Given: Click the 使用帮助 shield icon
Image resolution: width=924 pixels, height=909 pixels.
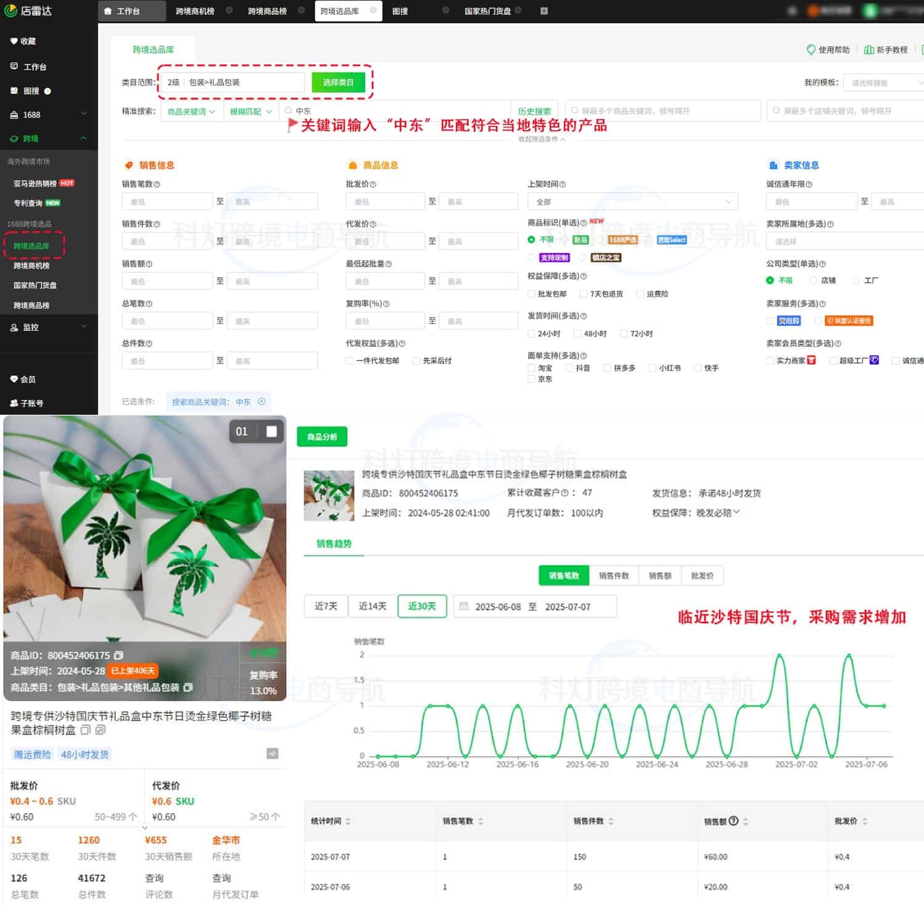Looking at the screenshot, I should click(811, 50).
